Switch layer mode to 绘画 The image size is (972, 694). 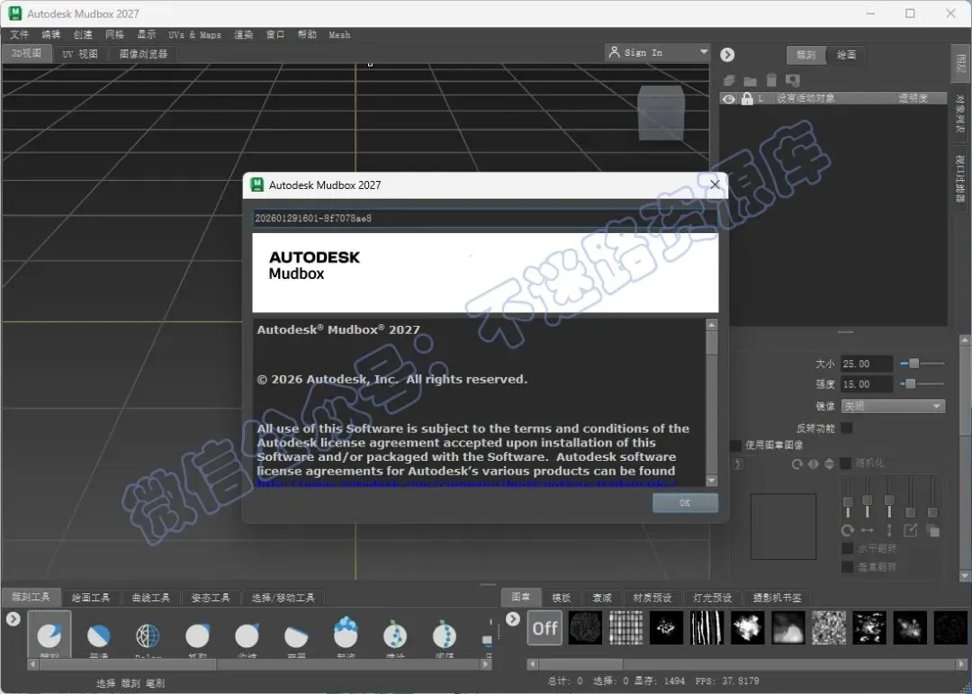pyautogui.click(x=846, y=55)
